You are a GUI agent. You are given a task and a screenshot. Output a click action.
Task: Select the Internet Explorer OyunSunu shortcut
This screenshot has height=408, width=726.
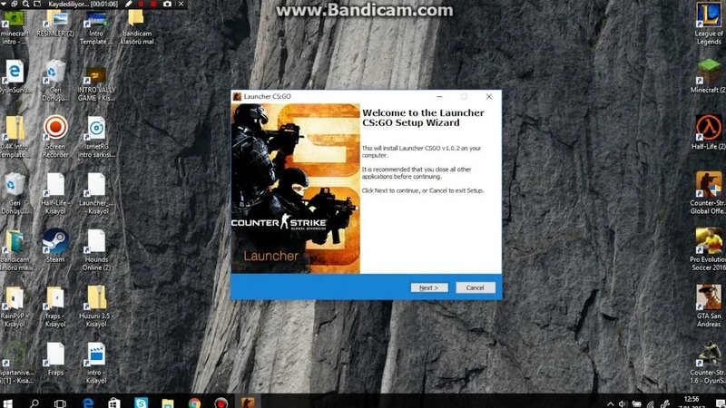pyautogui.click(x=15, y=77)
